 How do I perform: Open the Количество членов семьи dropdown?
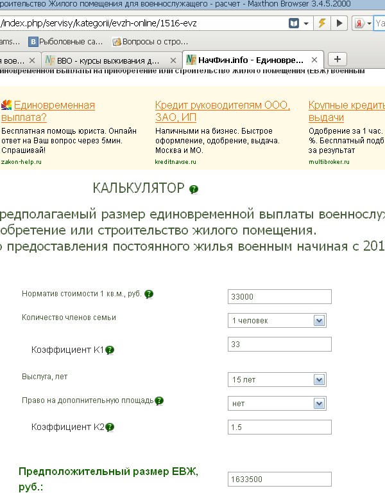pos(277,320)
